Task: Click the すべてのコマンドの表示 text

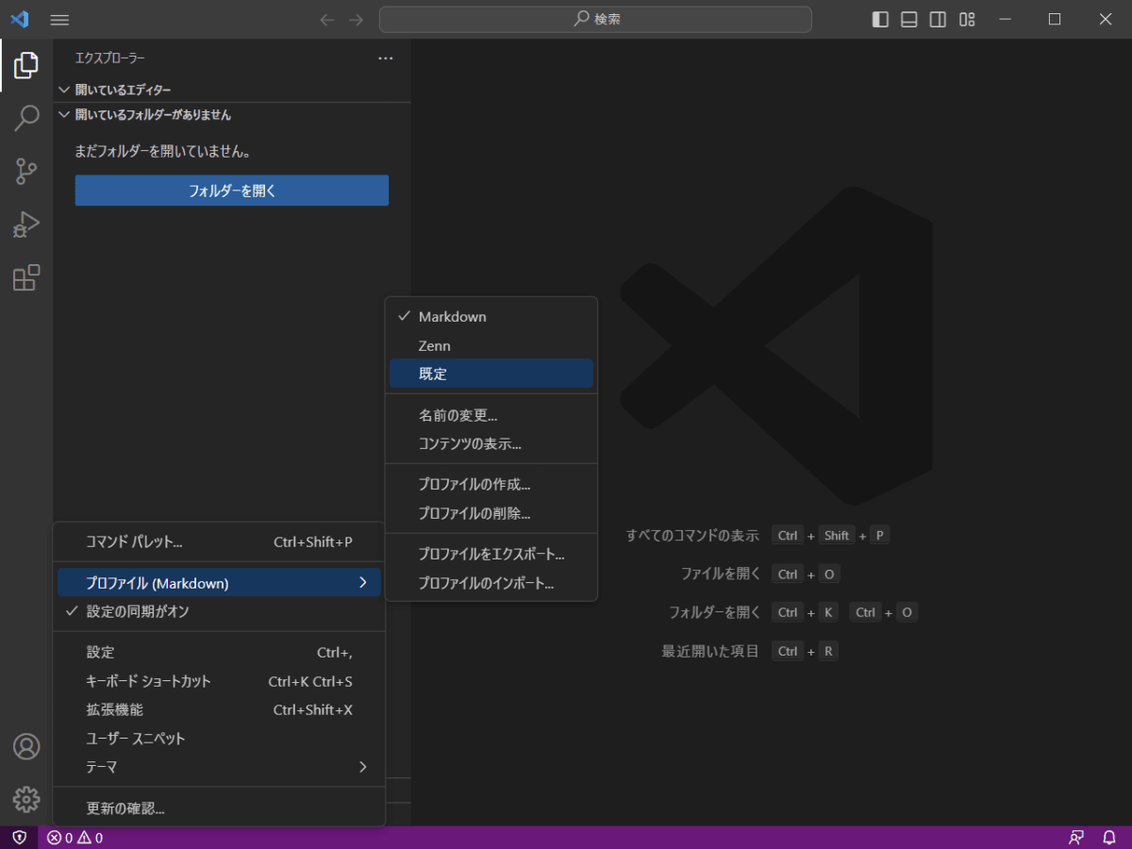Action: (x=692, y=536)
